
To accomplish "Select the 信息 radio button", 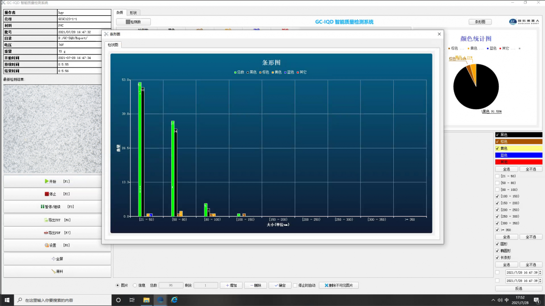I will tap(135, 285).
